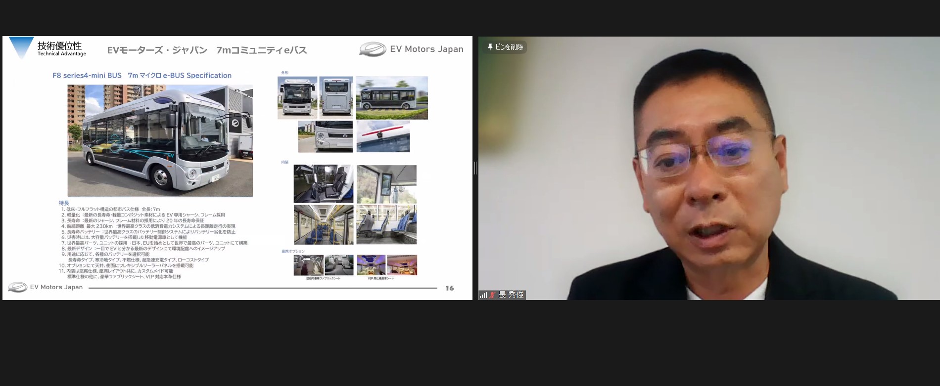Open the interior aisle view thumbnail
This screenshot has width=940, height=386.
tap(324, 225)
